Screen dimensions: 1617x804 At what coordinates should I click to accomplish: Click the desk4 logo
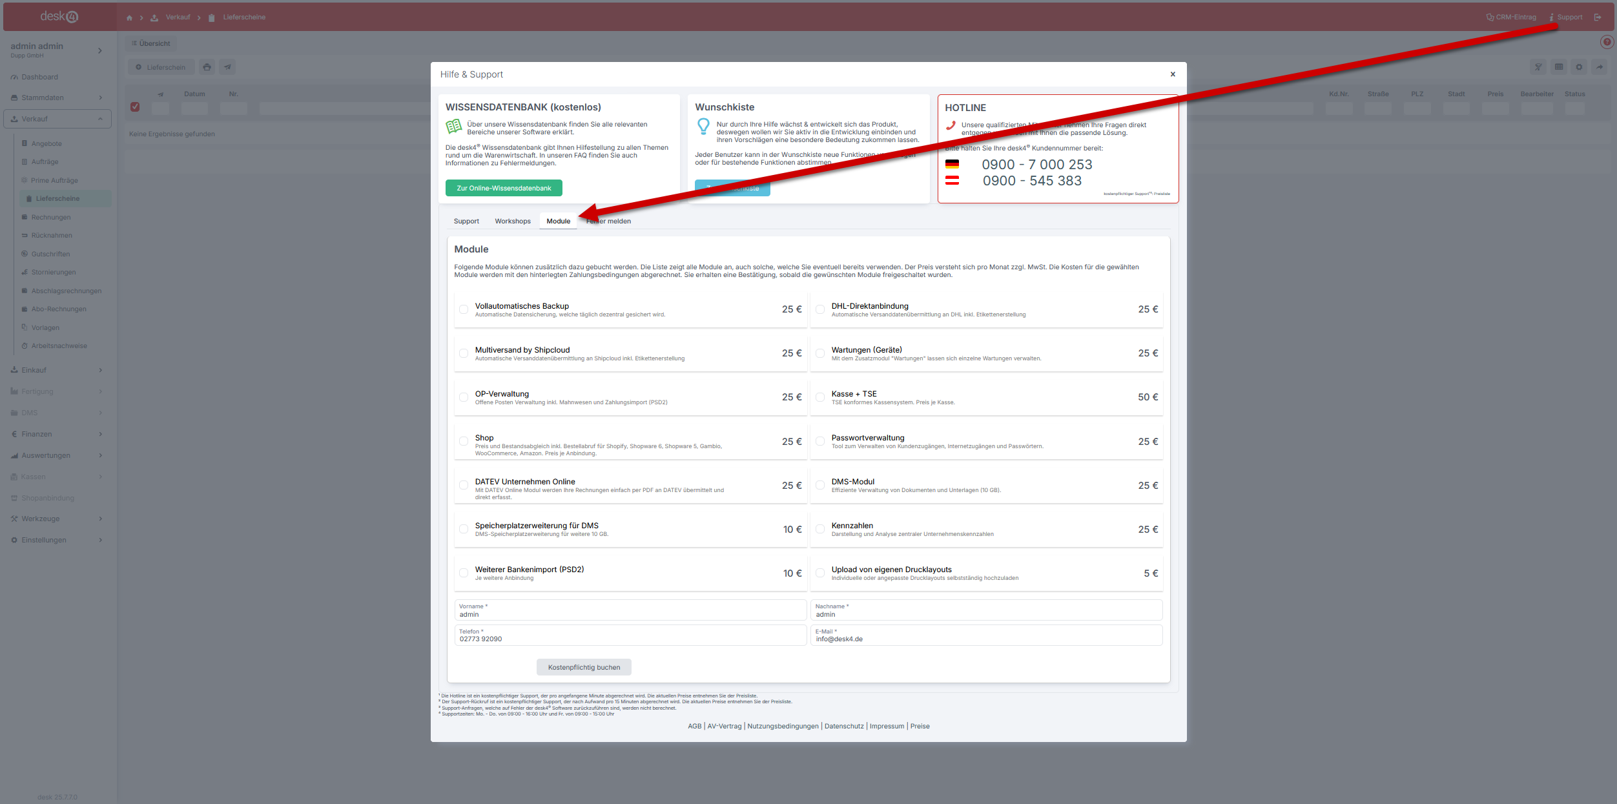pyautogui.click(x=59, y=16)
